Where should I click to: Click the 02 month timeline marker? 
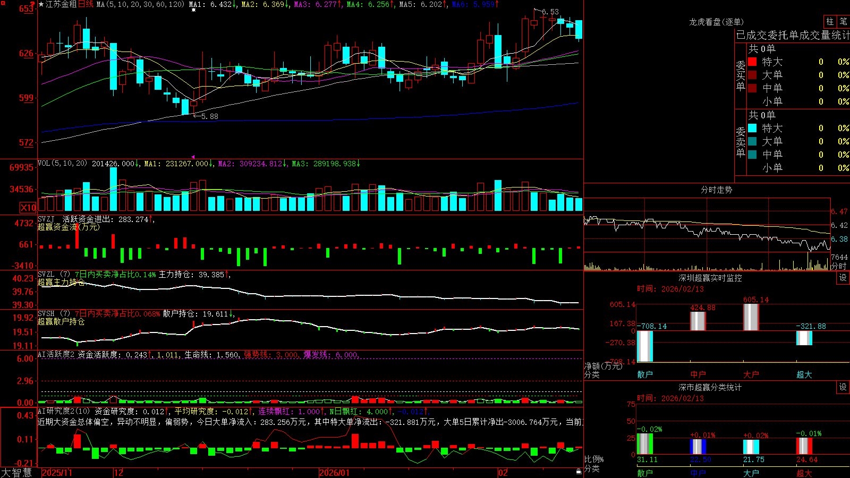pyautogui.click(x=503, y=473)
